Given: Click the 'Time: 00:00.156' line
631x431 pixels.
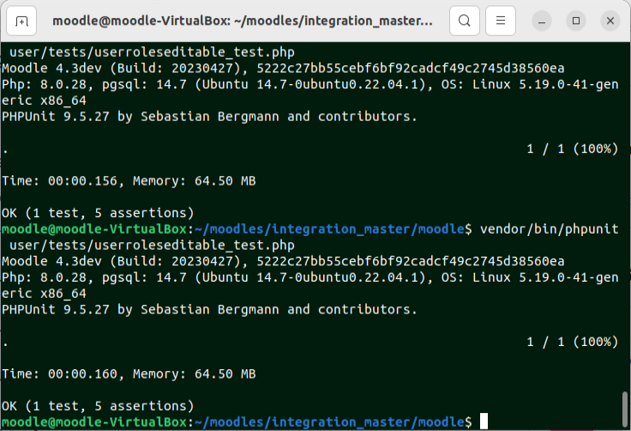Looking at the screenshot, I should [129, 181].
